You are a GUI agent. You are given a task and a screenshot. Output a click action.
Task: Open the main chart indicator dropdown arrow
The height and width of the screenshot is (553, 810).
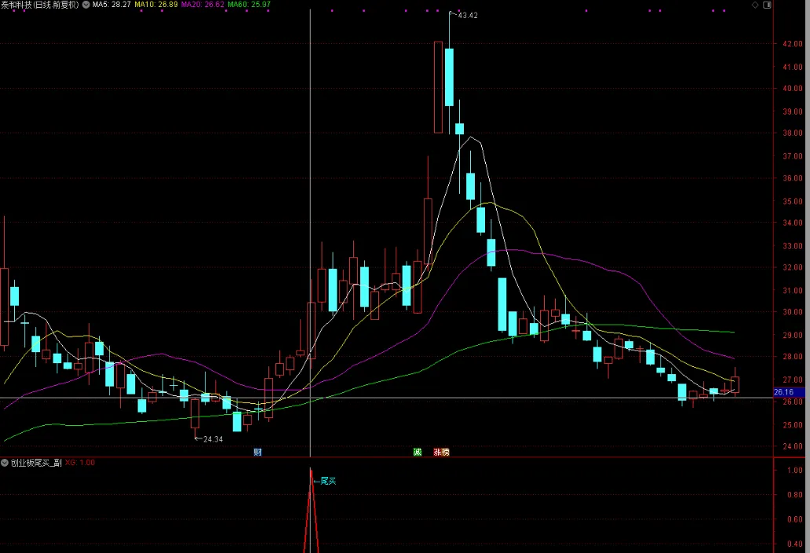click(86, 5)
